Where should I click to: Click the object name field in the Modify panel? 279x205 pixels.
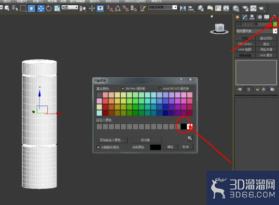tap(254, 24)
